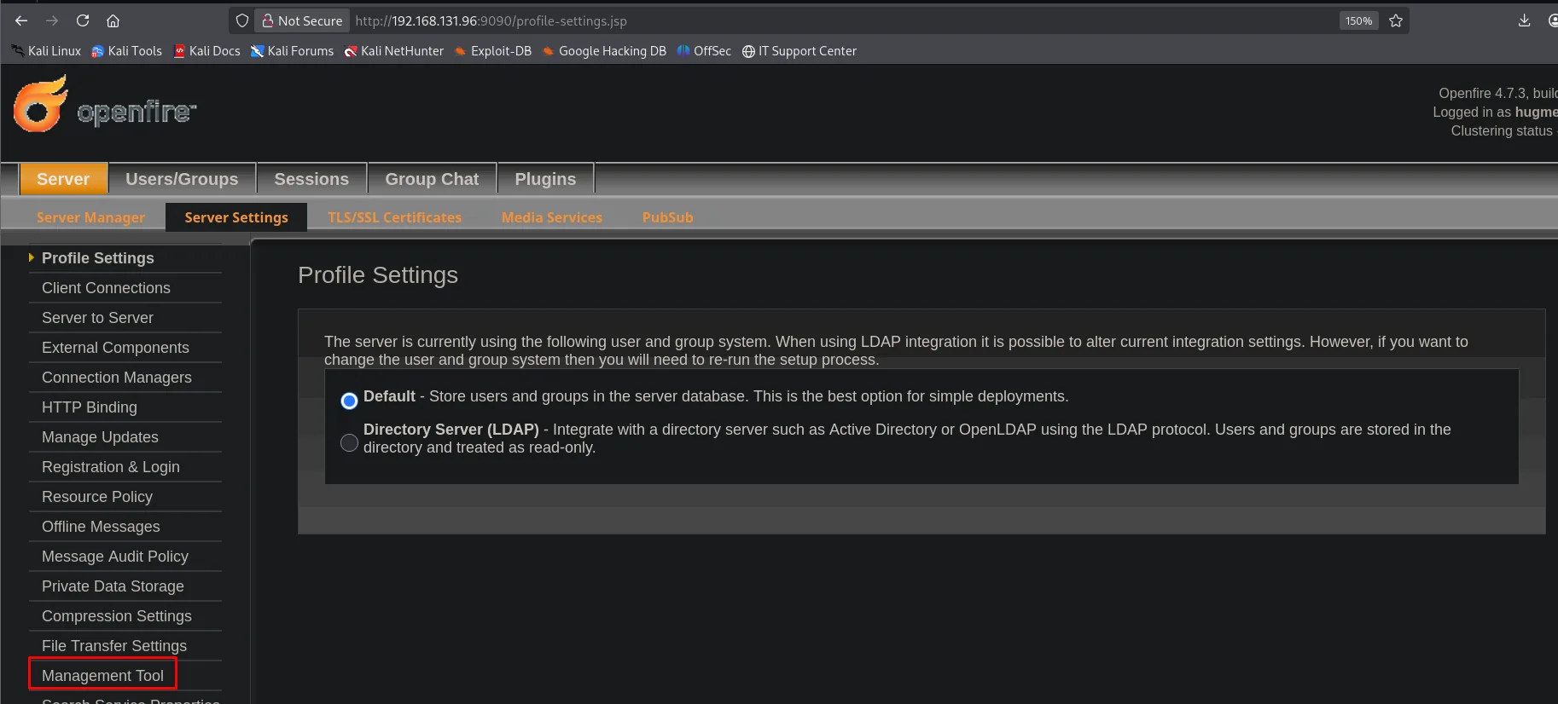The image size is (1558, 704).
Task: Open the Google Hacking DB bookmark
Action: tap(604, 51)
